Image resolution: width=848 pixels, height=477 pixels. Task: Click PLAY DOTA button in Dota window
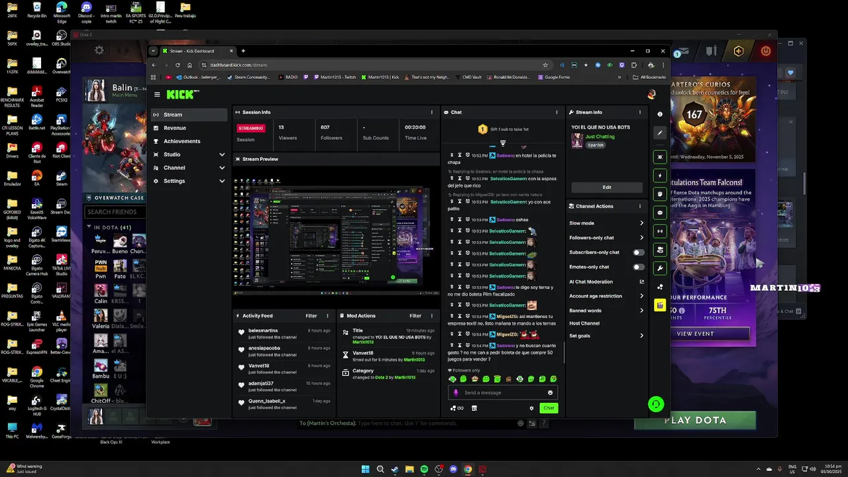tap(695, 420)
